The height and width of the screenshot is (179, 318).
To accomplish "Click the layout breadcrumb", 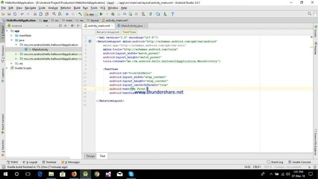I will (93, 20).
